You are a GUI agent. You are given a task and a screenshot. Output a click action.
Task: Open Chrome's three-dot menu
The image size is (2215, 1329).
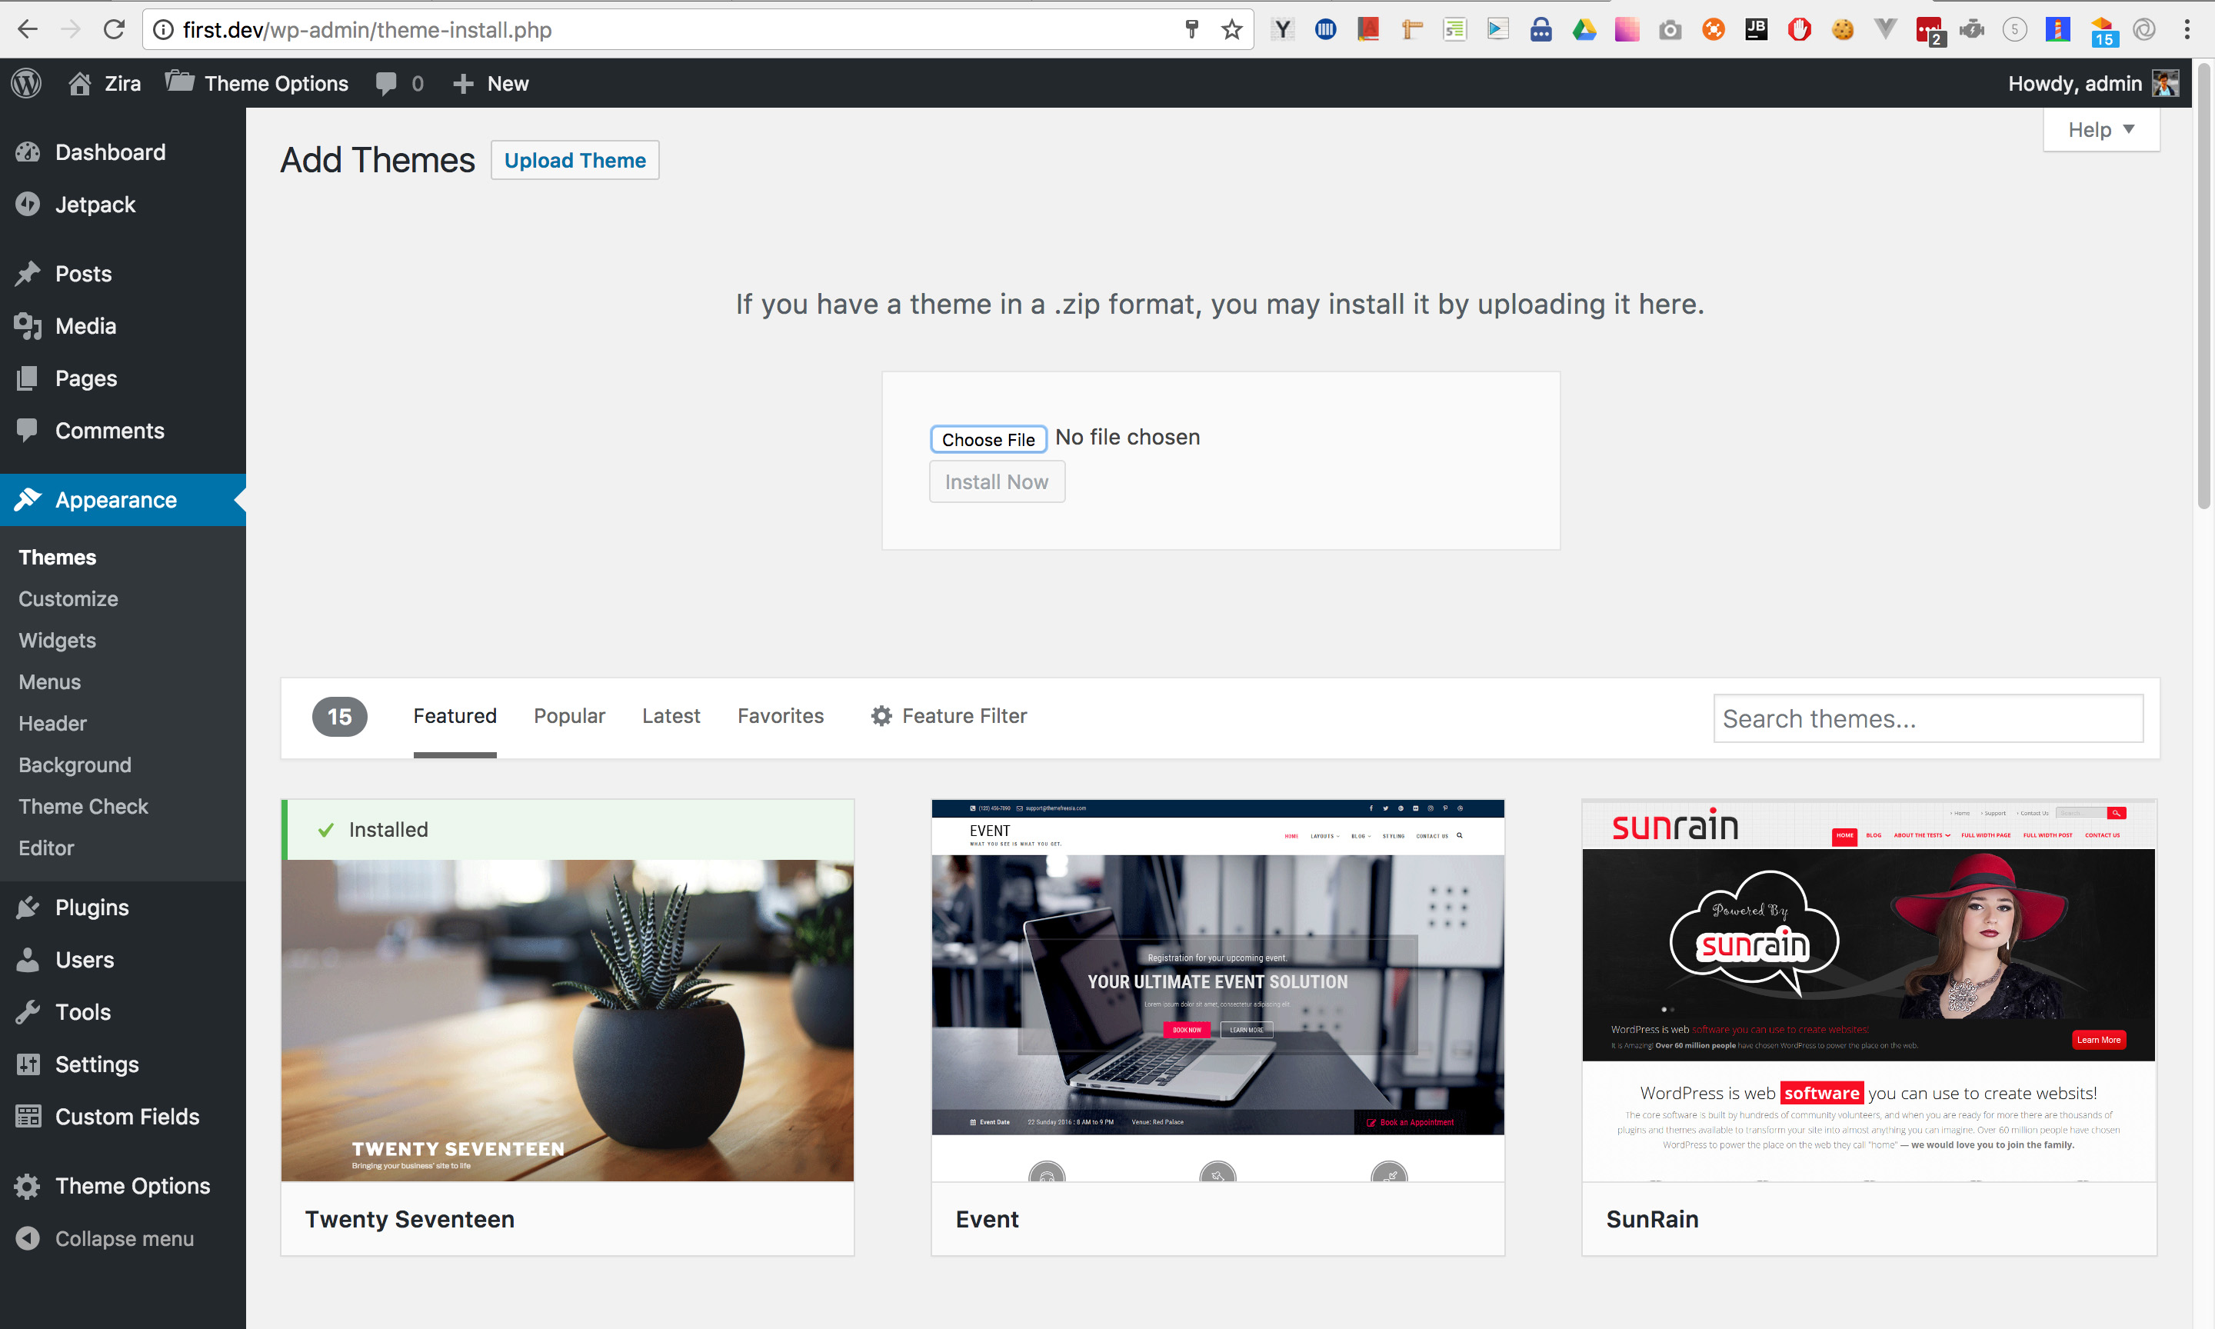point(2187,29)
